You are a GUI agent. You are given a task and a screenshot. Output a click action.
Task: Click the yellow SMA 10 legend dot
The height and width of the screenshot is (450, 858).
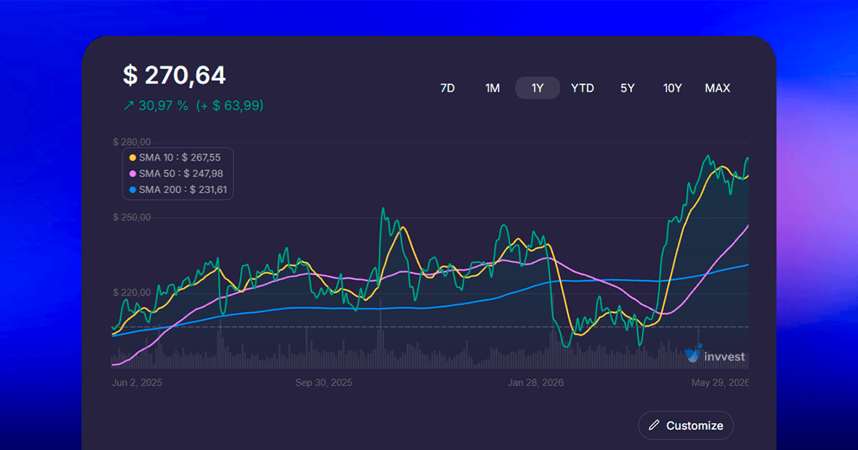(132, 157)
